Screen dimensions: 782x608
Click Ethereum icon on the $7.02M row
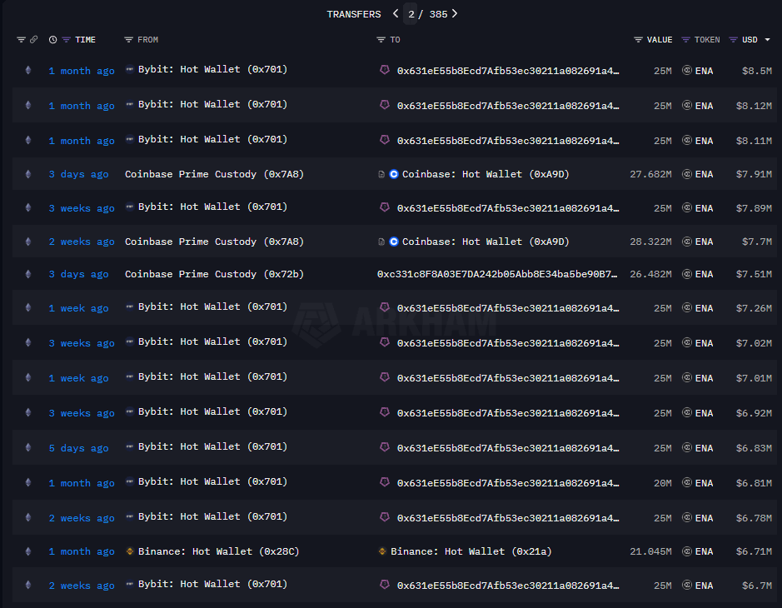(28, 342)
